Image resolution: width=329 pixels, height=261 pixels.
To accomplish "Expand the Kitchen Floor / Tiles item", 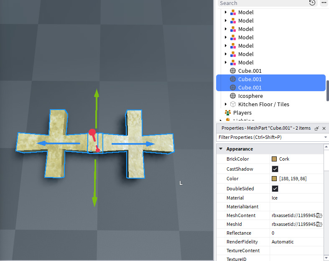I will [x=226, y=104].
